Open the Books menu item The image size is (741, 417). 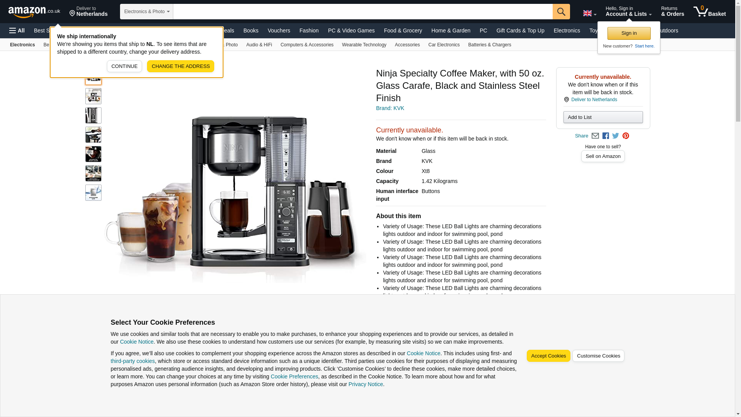(251, 31)
